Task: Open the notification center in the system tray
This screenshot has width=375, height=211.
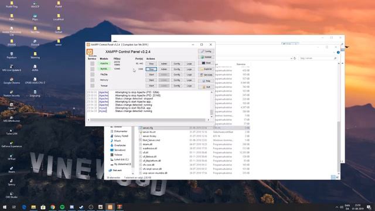Action: [369, 207]
